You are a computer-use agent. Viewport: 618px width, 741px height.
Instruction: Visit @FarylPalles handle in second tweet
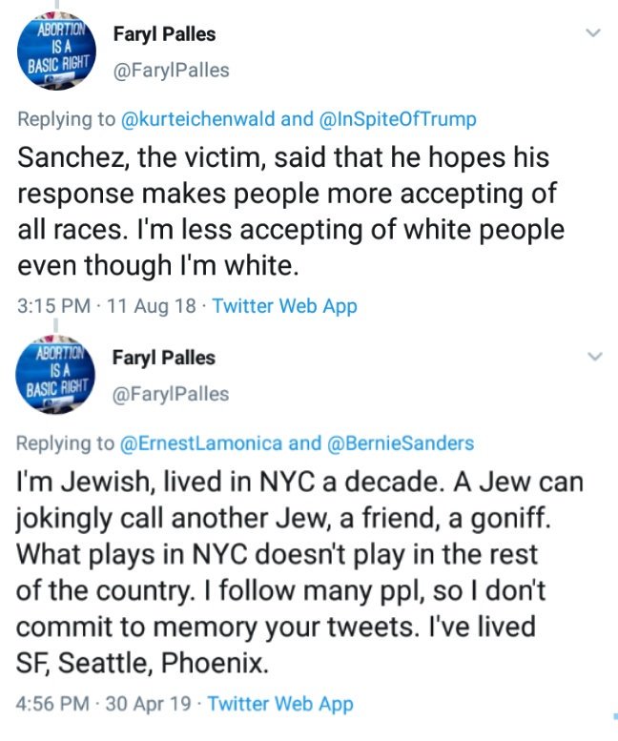click(171, 393)
